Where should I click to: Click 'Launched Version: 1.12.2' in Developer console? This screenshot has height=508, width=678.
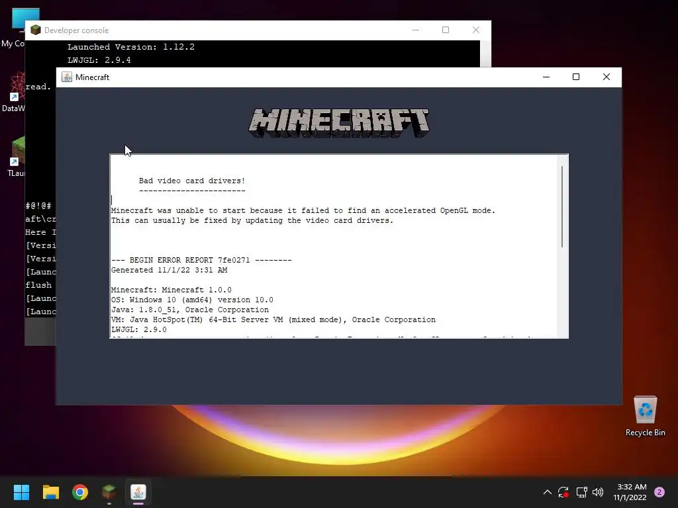click(x=131, y=47)
